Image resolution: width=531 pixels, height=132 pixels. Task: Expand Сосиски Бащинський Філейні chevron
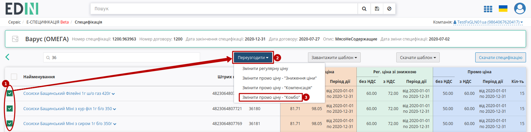point(113,94)
